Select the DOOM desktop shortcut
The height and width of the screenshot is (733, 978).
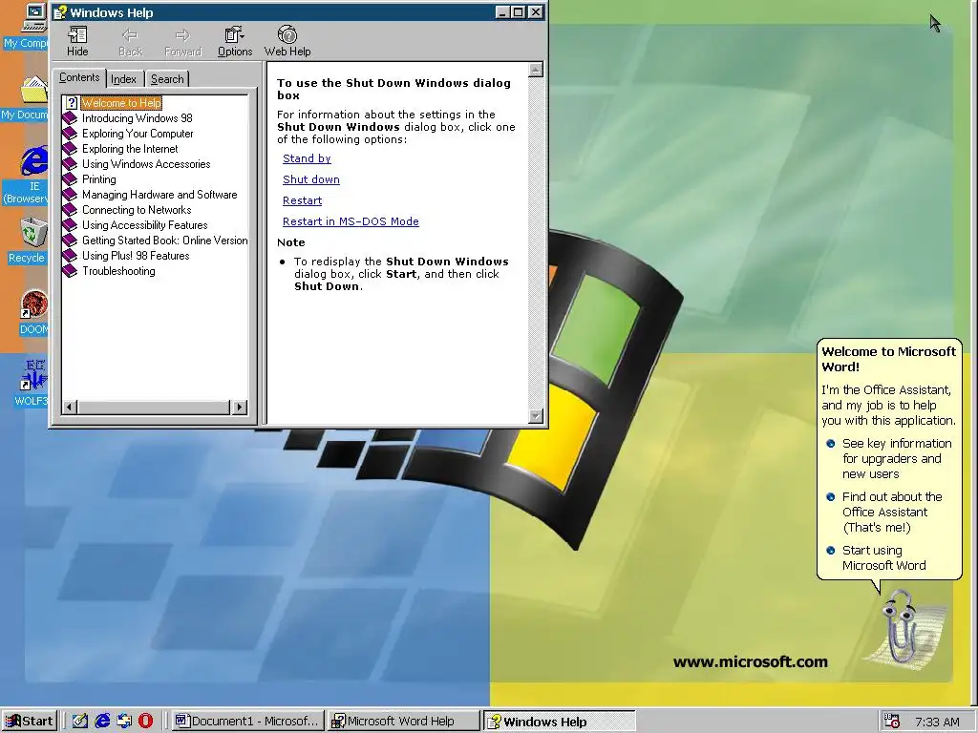(x=33, y=313)
